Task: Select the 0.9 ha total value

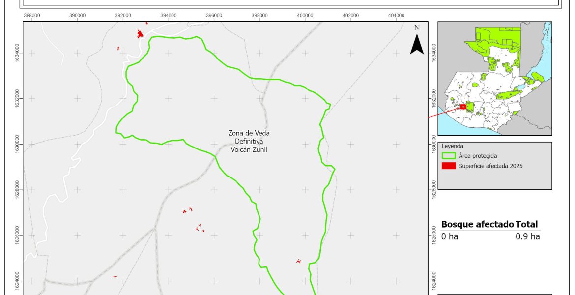Action: pos(527,236)
